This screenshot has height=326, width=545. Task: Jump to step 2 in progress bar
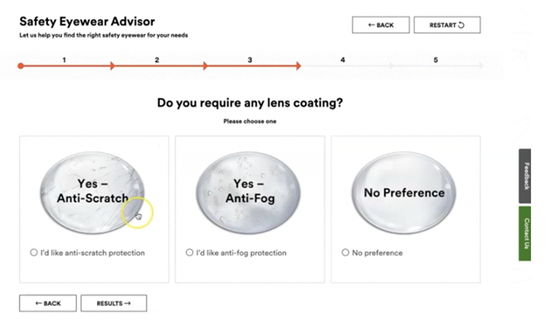[x=156, y=60]
